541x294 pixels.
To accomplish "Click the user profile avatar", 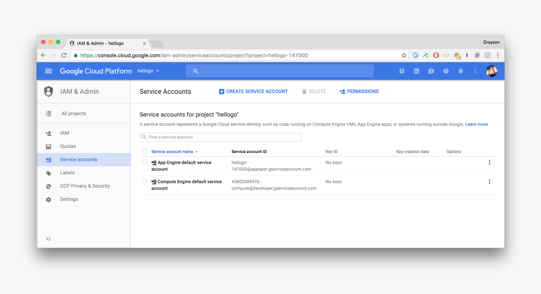I will coord(491,71).
